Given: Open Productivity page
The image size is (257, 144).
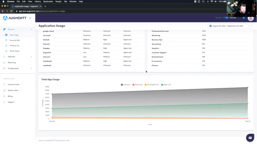Looking at the screenshot, I should (x=14, y=46).
